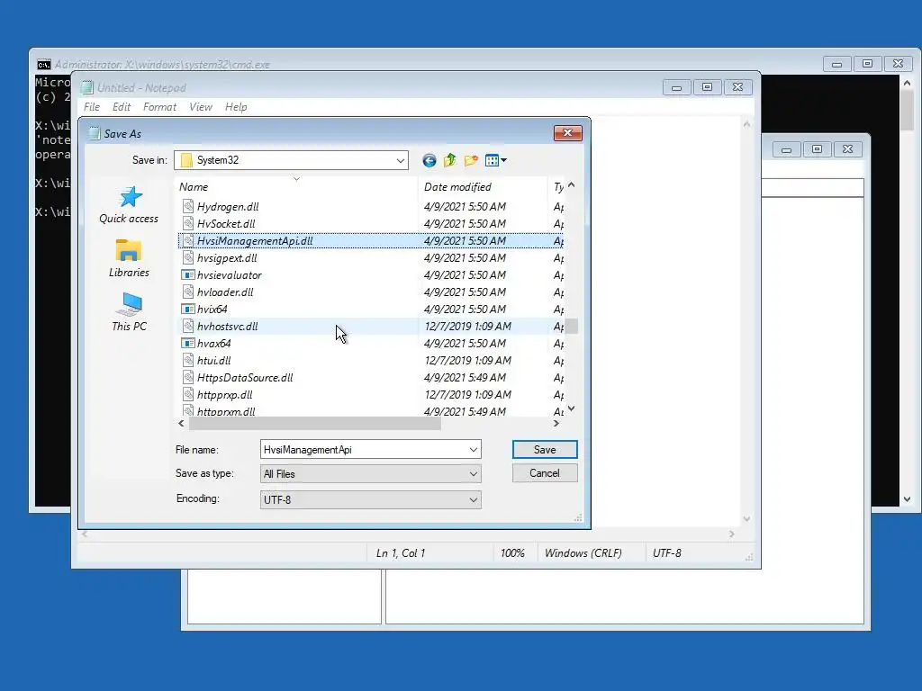Expand the Save in folder dropdown
Image resolution: width=922 pixels, height=691 pixels.
click(401, 160)
